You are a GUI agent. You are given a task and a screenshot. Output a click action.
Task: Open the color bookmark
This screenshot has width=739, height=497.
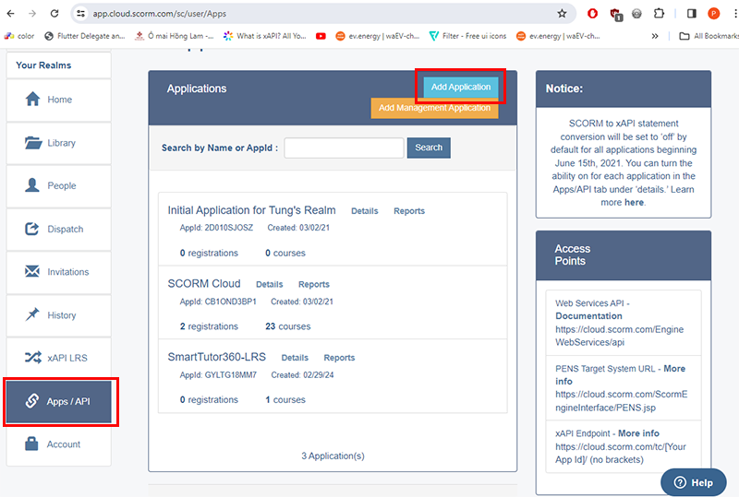[x=19, y=36]
